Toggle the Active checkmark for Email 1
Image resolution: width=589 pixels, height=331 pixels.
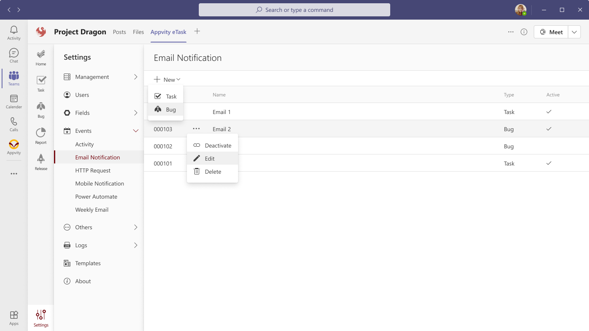coord(549,112)
